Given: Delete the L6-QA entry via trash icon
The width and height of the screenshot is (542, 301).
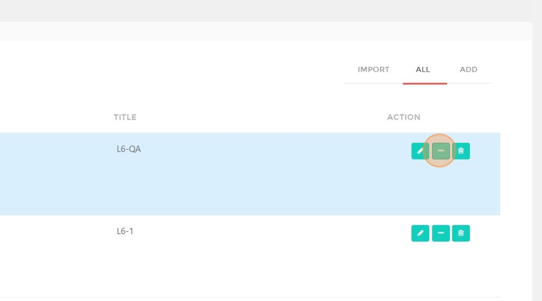Looking at the screenshot, I should tap(461, 151).
